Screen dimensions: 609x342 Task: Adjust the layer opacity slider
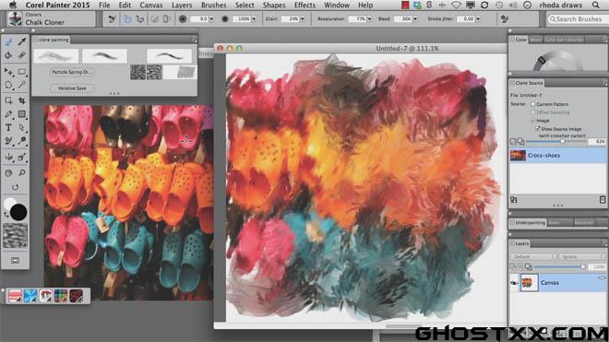(561, 266)
